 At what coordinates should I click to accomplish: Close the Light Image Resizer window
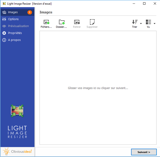155,3
